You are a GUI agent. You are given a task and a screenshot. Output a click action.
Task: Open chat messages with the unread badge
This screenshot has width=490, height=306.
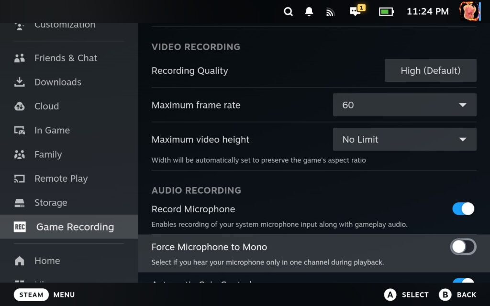(355, 11)
